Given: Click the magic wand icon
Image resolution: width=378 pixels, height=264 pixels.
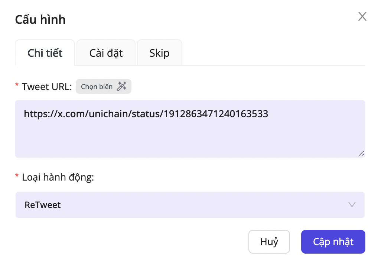Looking at the screenshot, I should (x=121, y=86).
